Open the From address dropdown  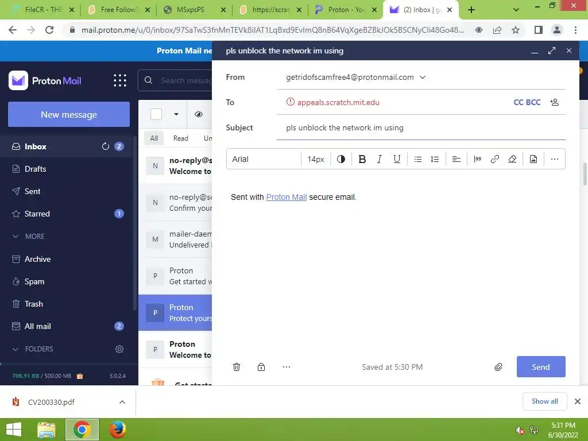[423, 78]
